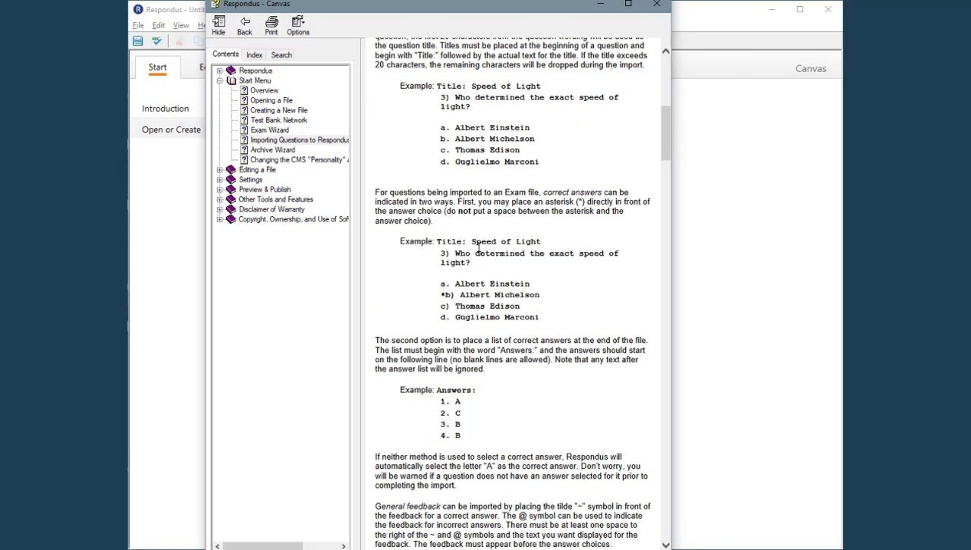Open the Edit menu
The width and height of the screenshot is (971, 550).
pos(158,25)
